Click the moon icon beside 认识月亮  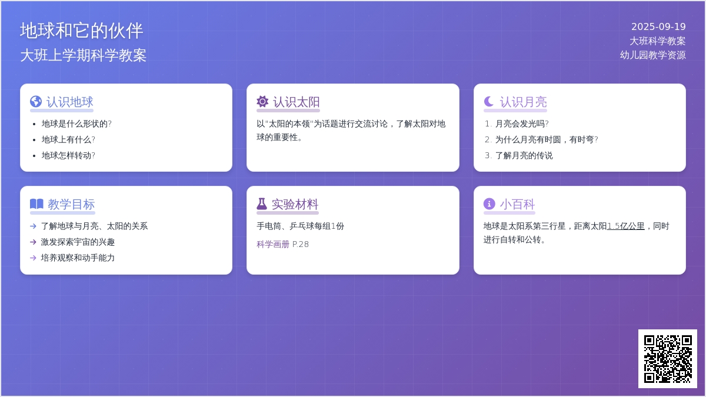click(x=489, y=102)
